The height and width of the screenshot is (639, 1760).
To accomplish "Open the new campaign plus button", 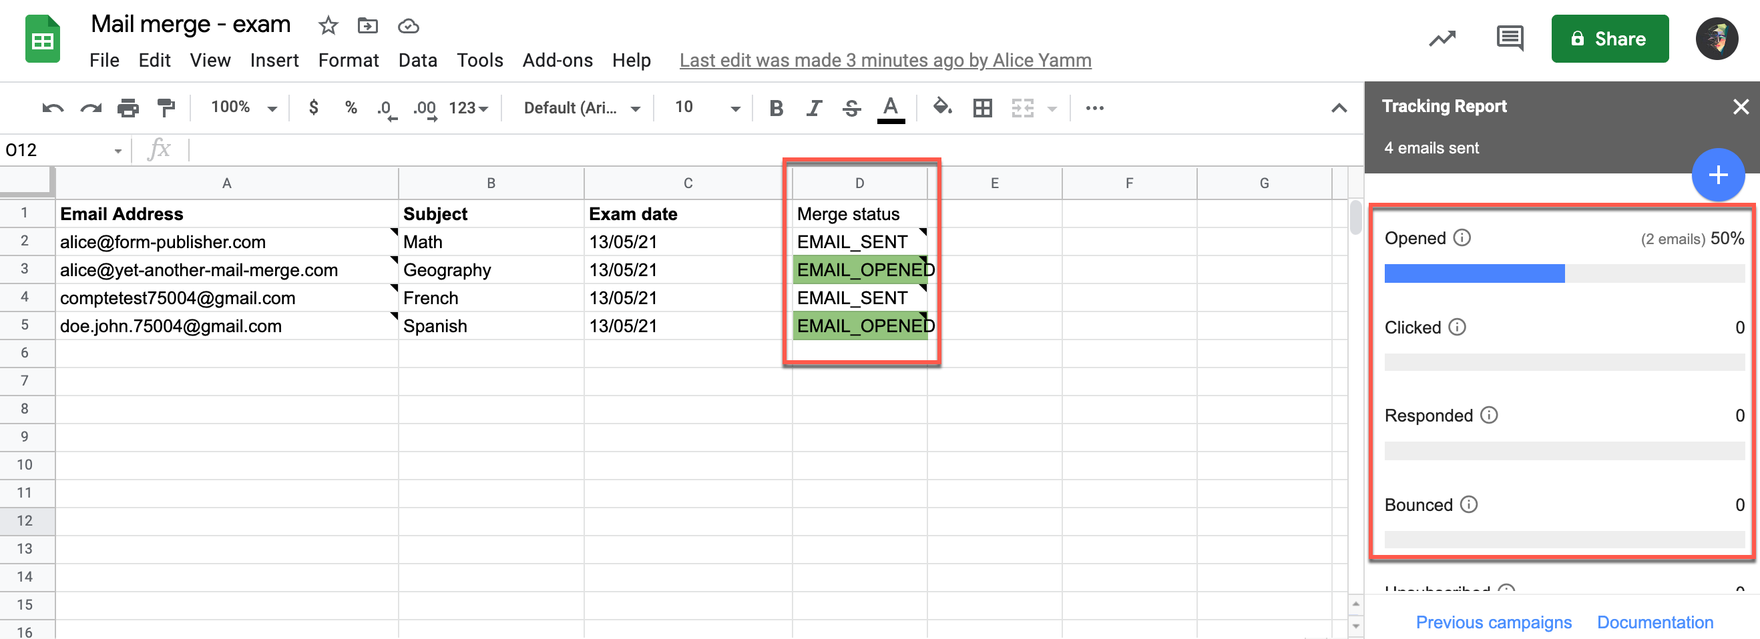I will (1718, 175).
